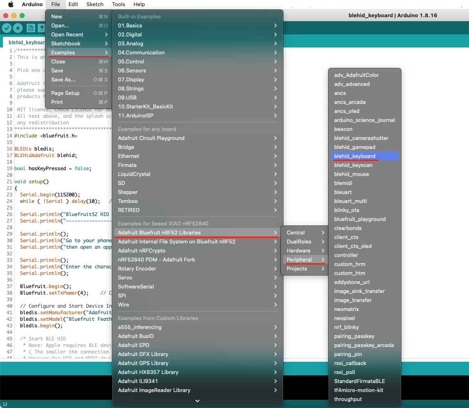Open the a555_inferencing examples
469x408 pixels.
coord(197,327)
